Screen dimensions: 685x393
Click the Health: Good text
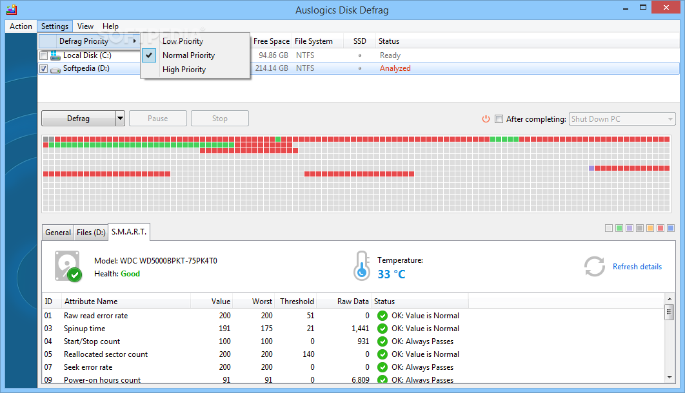coord(117,274)
